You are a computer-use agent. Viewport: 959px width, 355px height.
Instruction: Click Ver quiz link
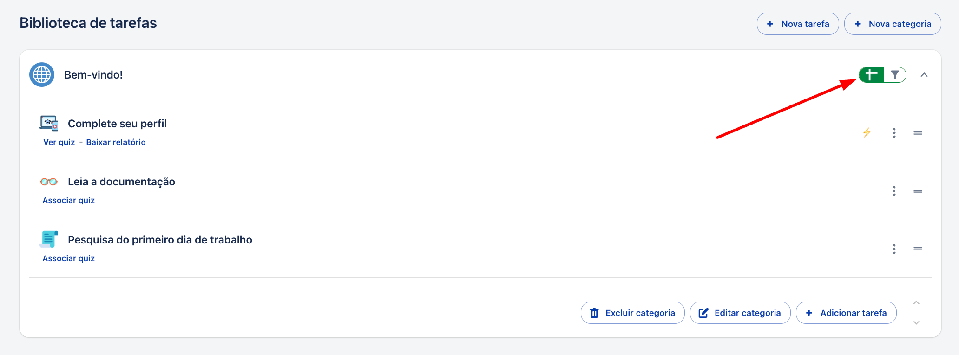coord(59,142)
